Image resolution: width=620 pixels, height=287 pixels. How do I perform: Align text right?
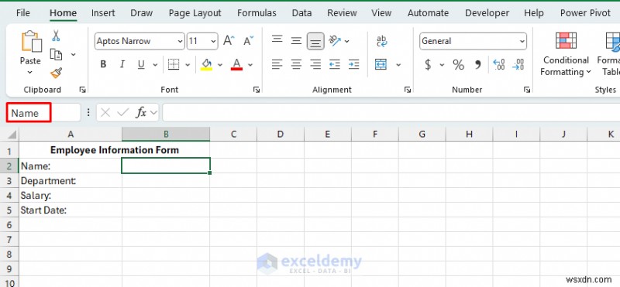point(315,64)
